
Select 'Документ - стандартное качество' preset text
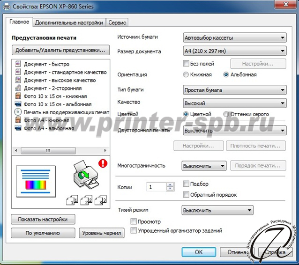(65, 72)
